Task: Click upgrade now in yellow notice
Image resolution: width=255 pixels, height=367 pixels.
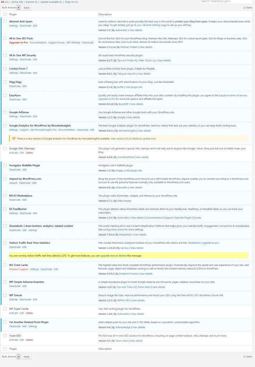Action: (107, 256)
